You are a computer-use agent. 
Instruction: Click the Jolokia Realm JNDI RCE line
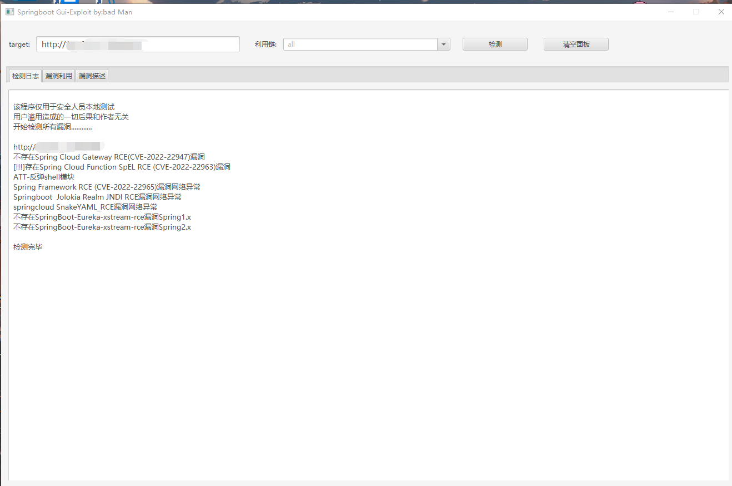97,197
